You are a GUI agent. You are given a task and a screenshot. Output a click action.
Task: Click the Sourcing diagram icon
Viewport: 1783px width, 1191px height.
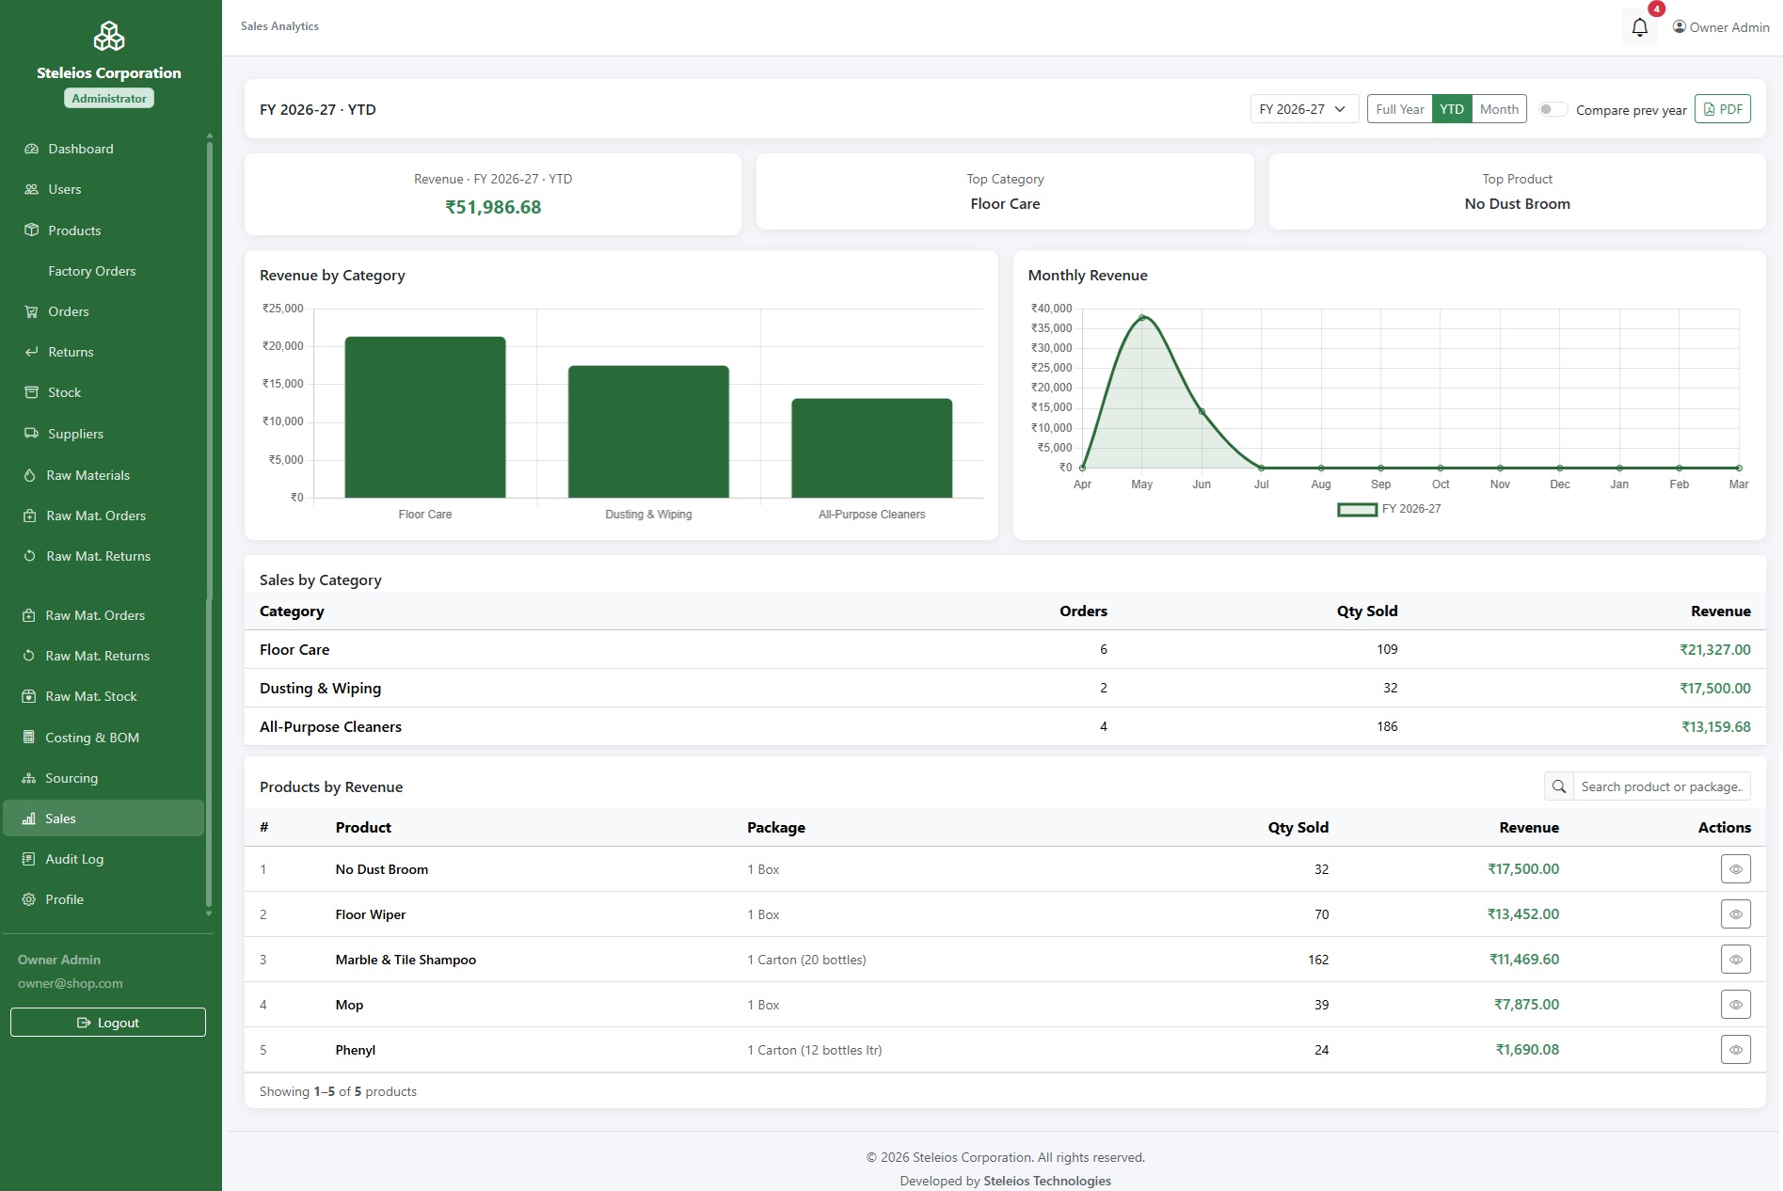coord(29,778)
